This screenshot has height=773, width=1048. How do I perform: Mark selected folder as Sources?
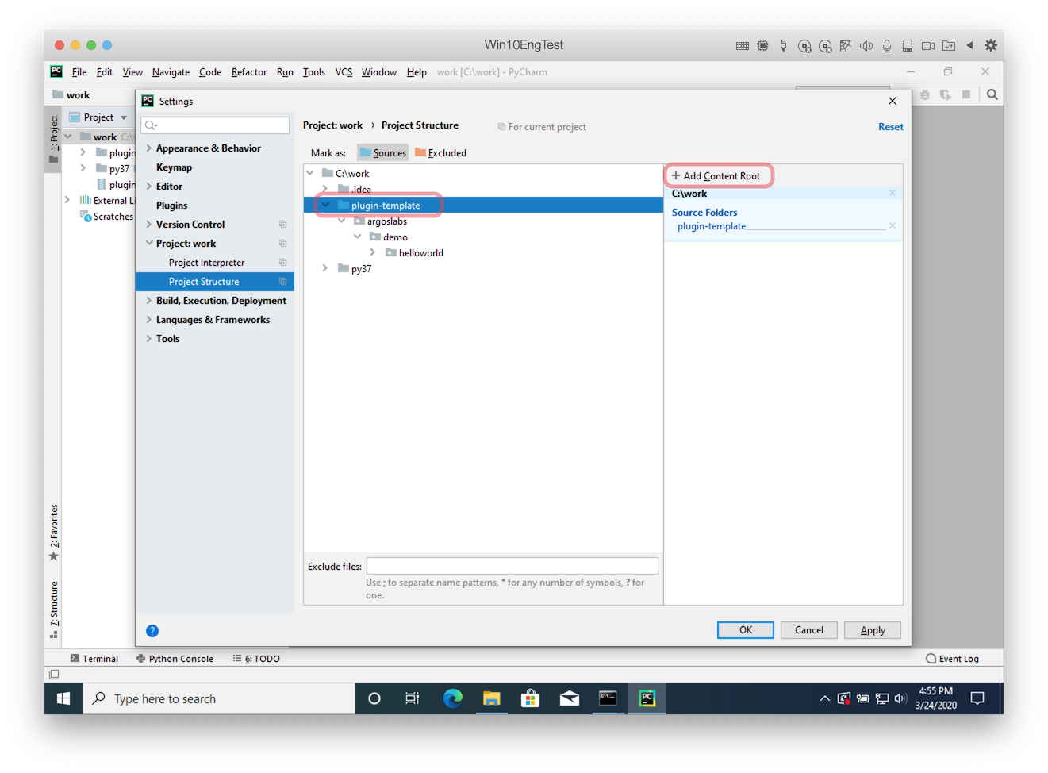382,153
